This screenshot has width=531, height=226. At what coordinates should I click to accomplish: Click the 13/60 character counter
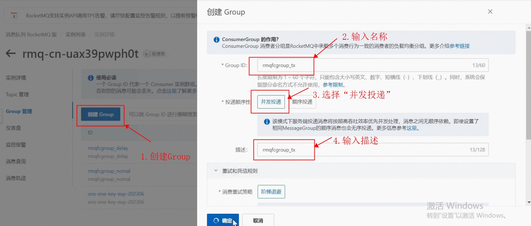click(x=479, y=65)
